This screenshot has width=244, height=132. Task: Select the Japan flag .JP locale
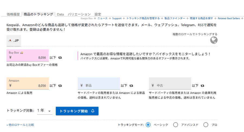click(x=14, y=41)
